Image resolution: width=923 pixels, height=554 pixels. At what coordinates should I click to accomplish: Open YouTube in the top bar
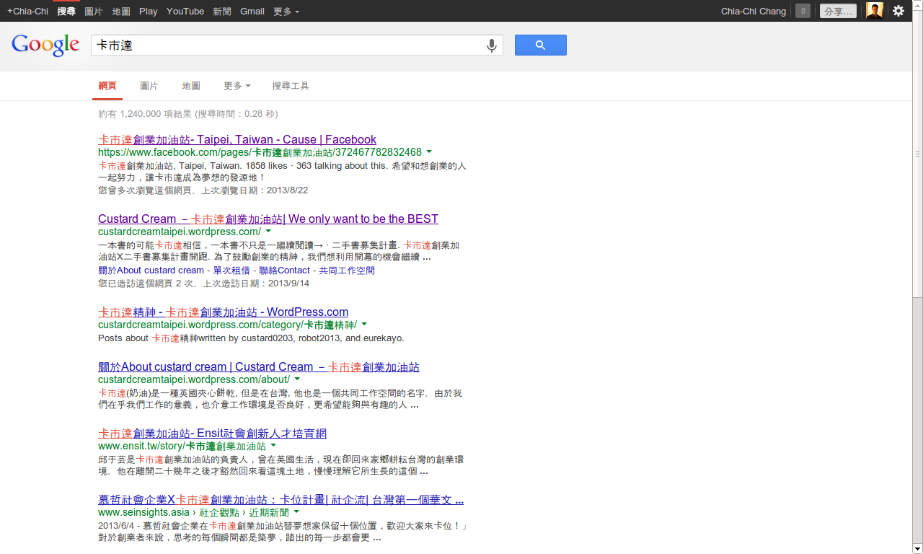pyautogui.click(x=185, y=11)
